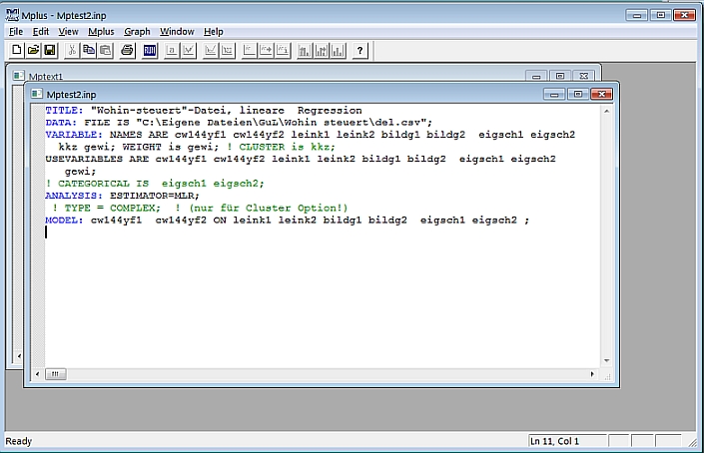Click editor horizontal scrollbar right arrow
Image resolution: width=704 pixels, height=453 pixels.
(x=592, y=374)
